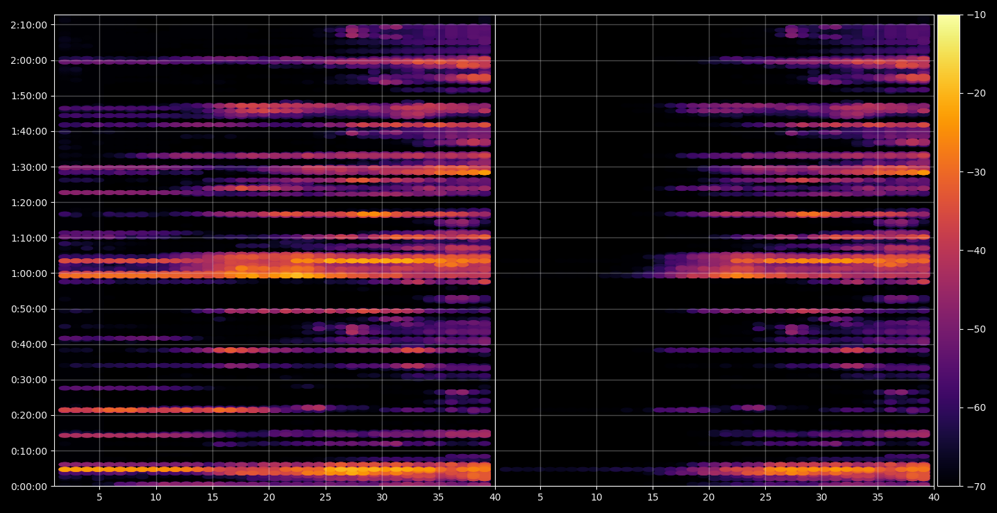Select the −30 colorbar value
The width and height of the screenshot is (997, 513).
[975, 172]
